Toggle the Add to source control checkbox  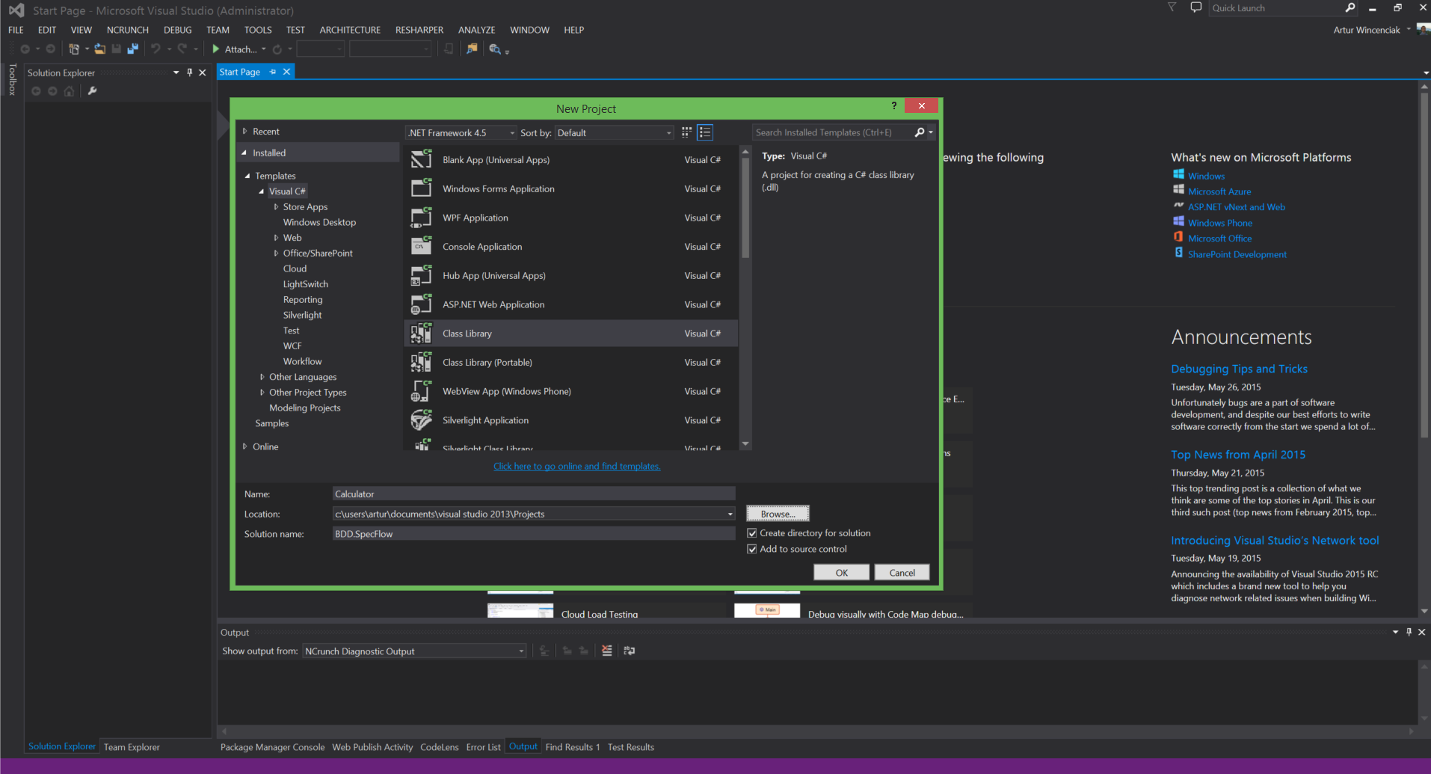752,549
